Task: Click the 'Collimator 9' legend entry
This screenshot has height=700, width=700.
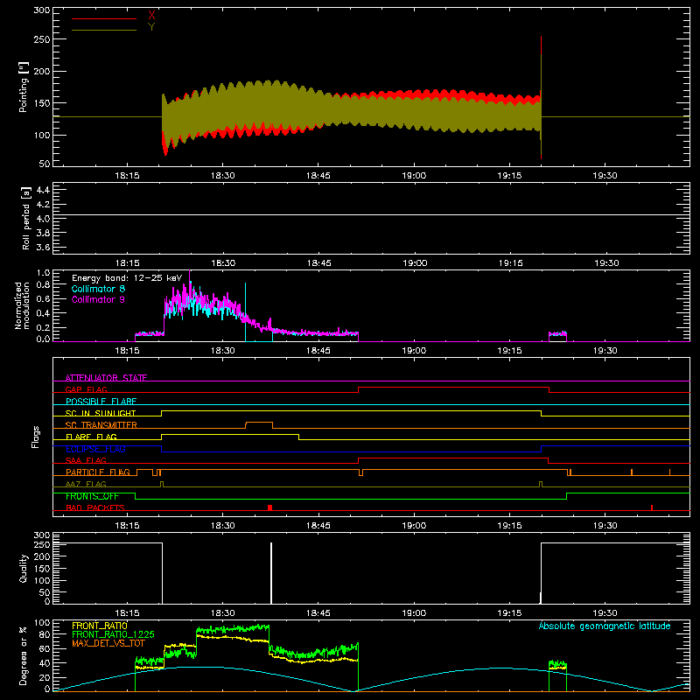Action: click(x=98, y=299)
